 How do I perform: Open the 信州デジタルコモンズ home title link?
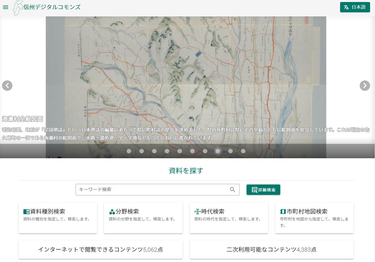click(52, 7)
